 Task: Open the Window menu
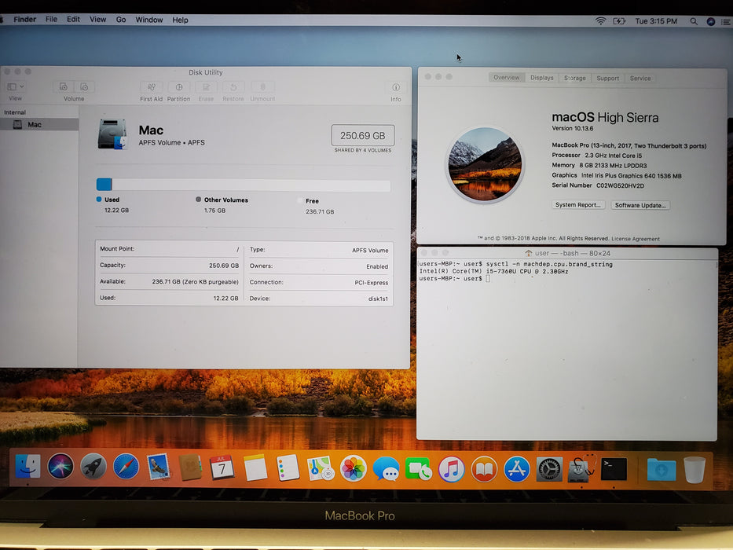149,20
